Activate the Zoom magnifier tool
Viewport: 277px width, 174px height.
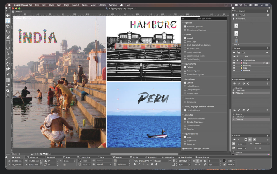8,91
